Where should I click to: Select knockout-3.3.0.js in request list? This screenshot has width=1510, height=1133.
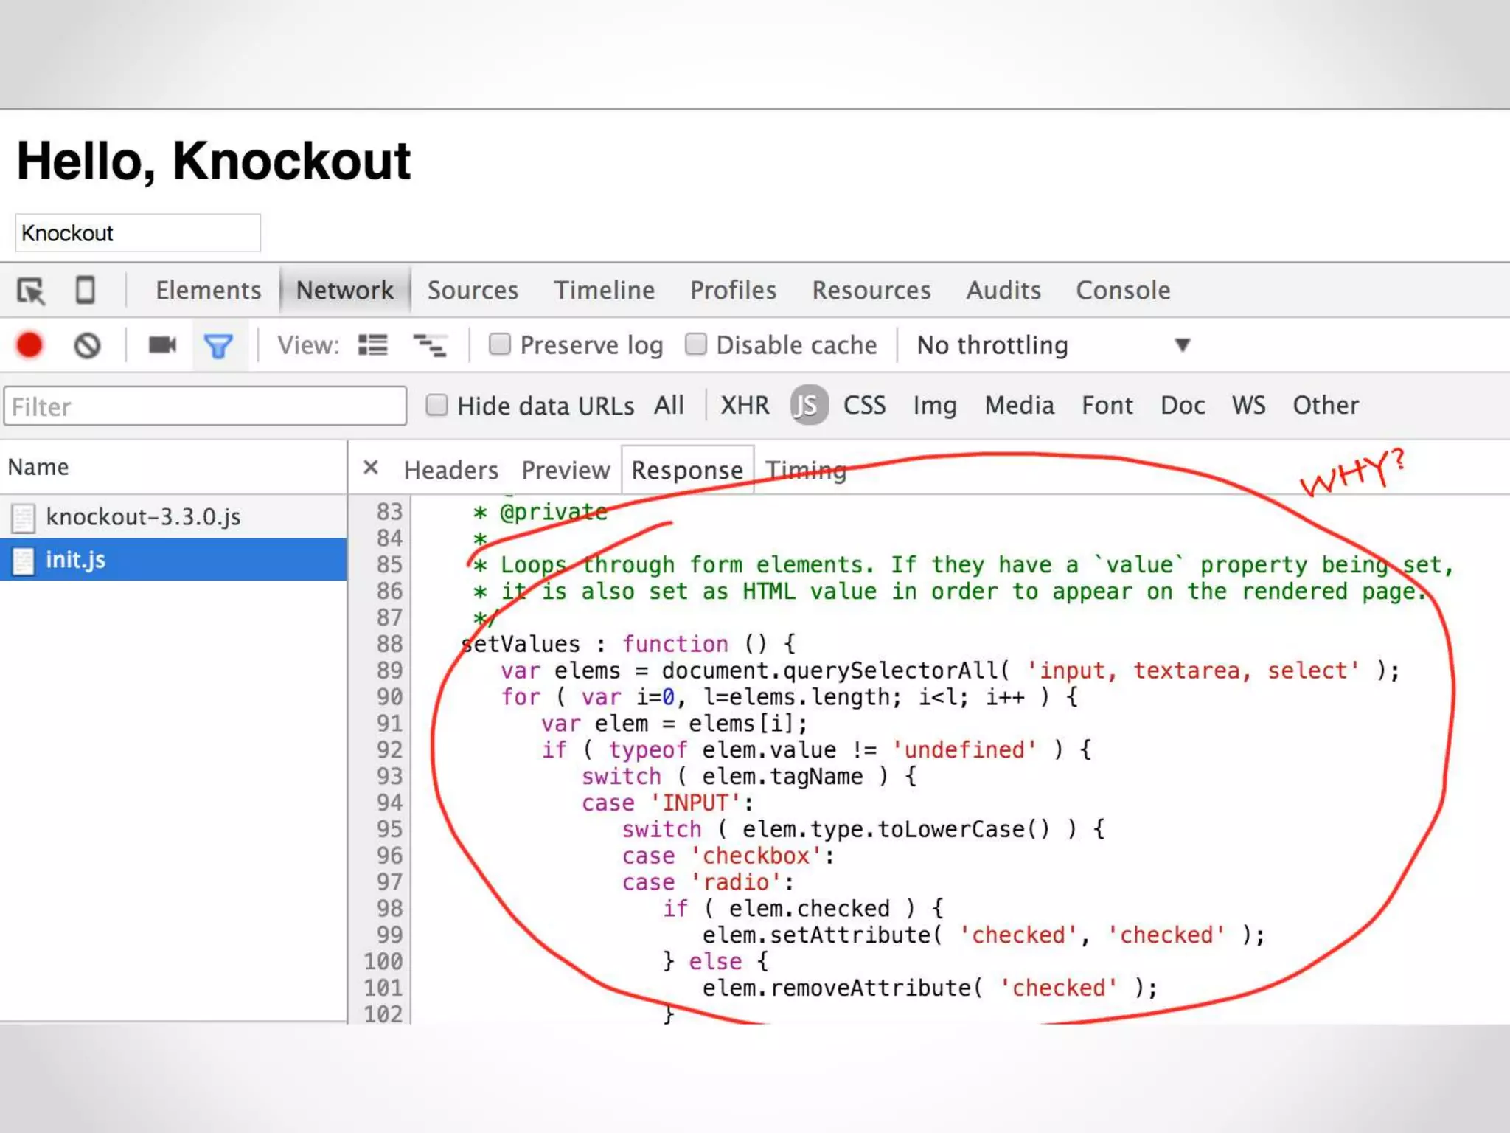[173, 517]
